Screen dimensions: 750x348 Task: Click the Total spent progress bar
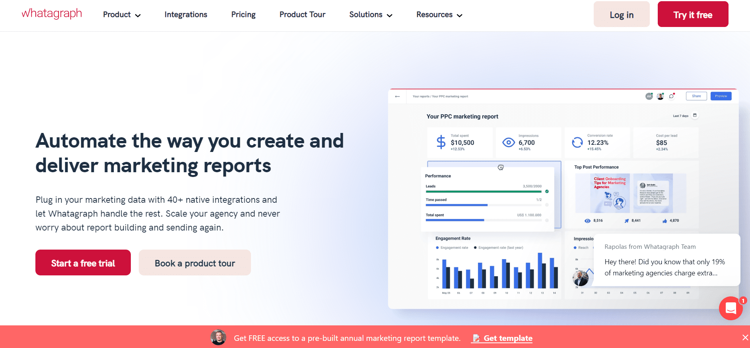(x=484, y=220)
